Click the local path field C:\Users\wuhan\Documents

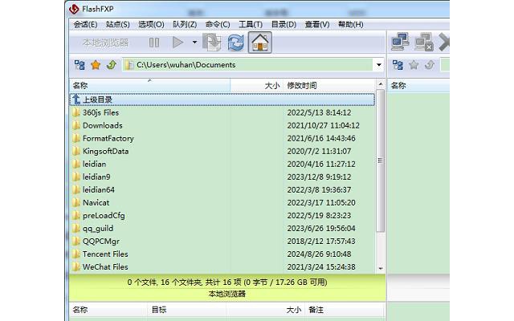[x=248, y=65]
